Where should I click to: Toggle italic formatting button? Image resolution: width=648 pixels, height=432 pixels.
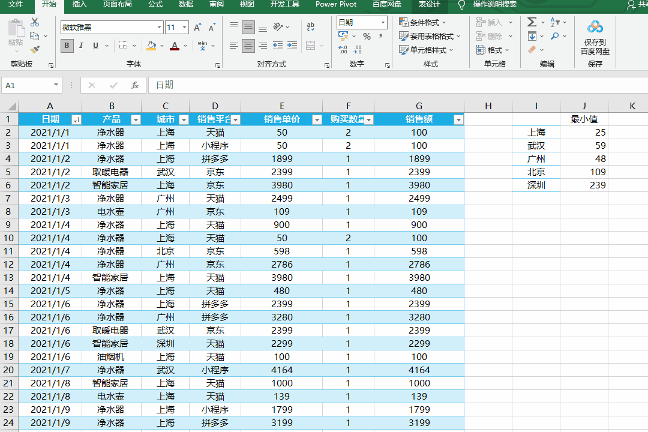[x=81, y=46]
